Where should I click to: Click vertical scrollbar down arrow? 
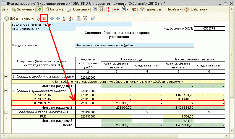(x=232, y=131)
